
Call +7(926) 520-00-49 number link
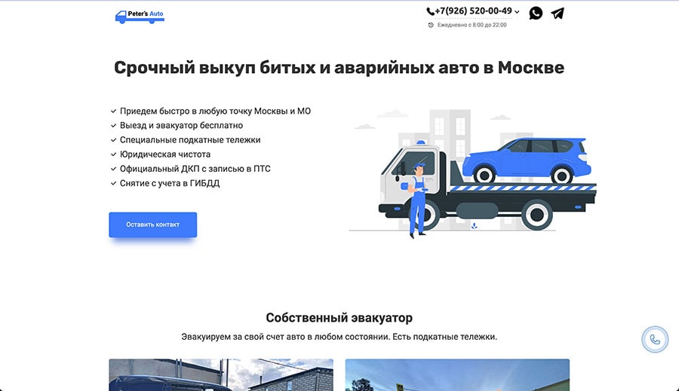(x=473, y=11)
